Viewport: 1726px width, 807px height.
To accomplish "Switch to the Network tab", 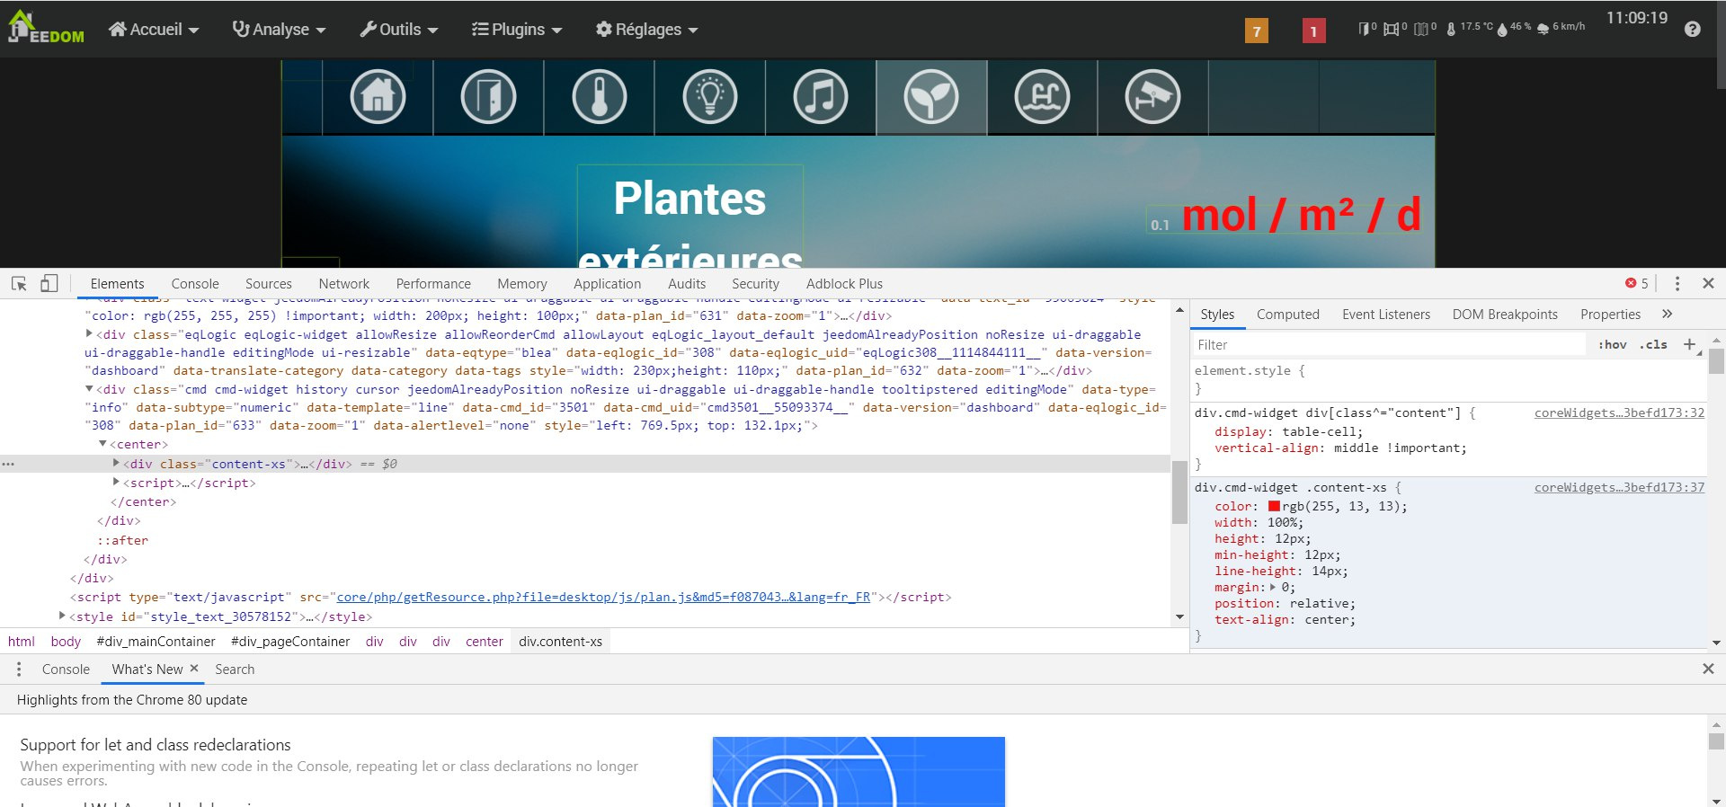I will (x=343, y=283).
